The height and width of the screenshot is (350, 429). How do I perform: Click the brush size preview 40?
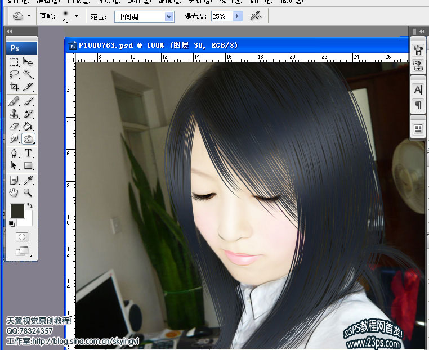[65, 16]
